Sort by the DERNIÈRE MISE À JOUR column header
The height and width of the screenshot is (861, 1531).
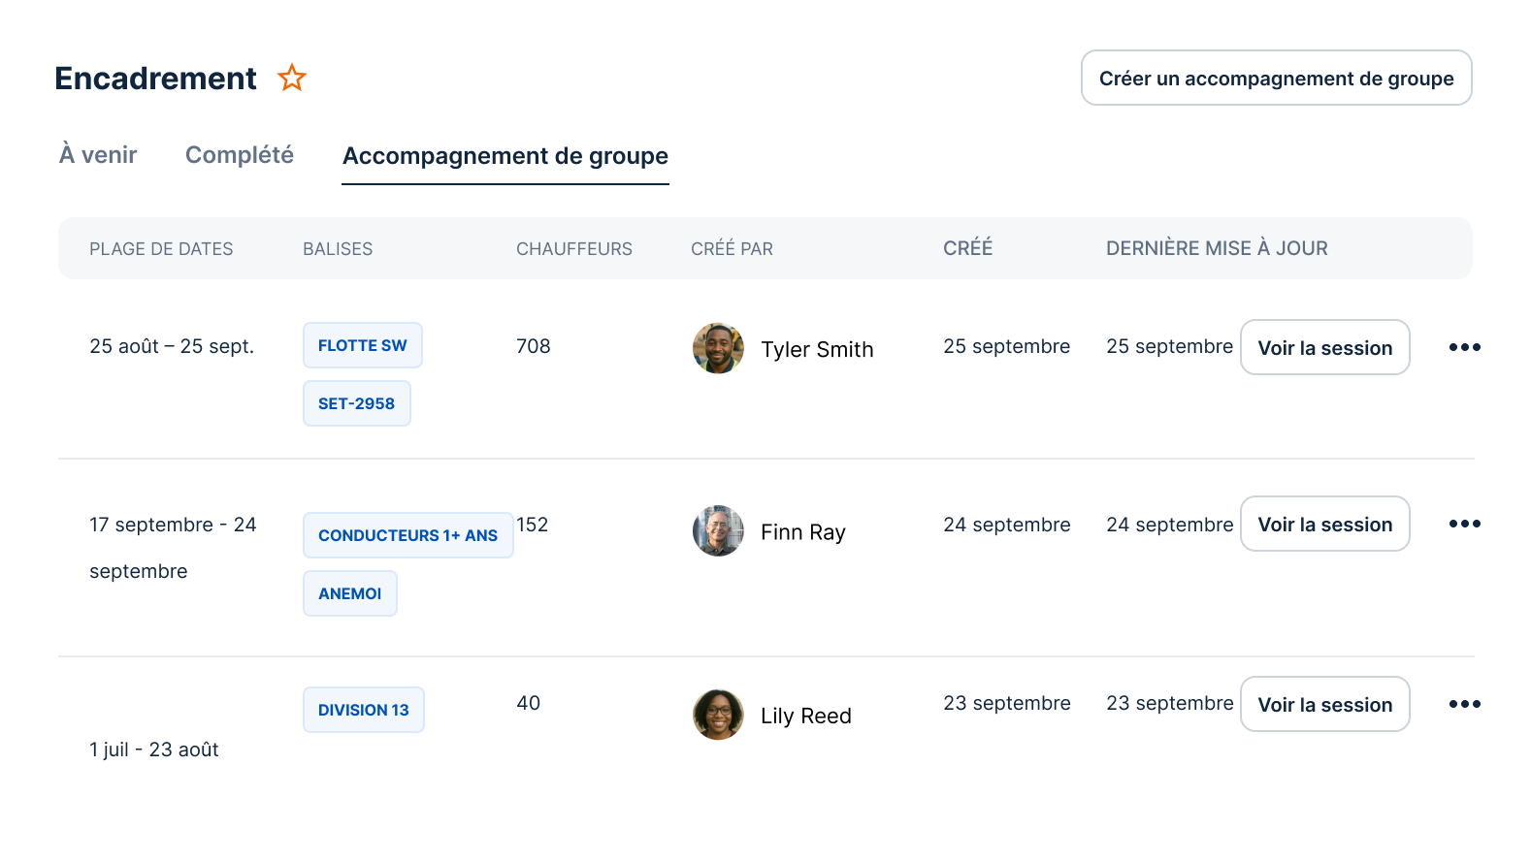coord(1217,248)
